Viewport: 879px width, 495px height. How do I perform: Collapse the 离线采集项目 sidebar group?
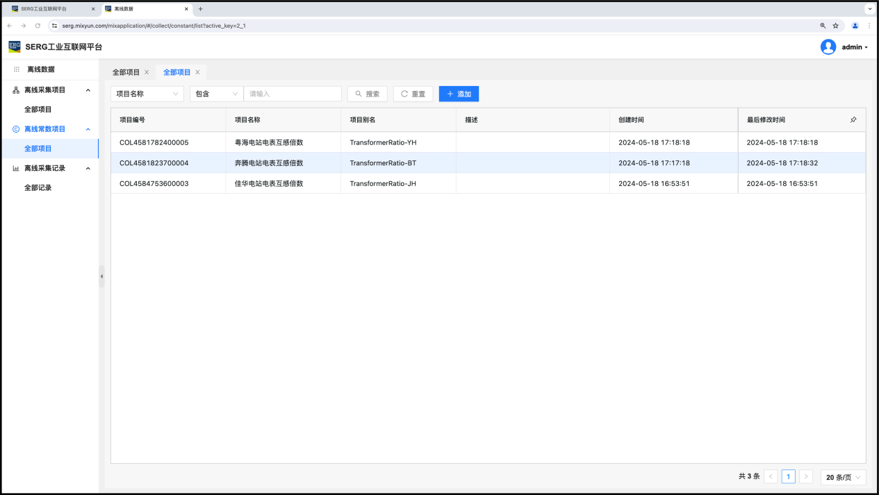[88, 90]
